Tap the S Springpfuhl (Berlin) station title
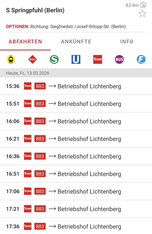152x234 pixels. click(35, 10)
